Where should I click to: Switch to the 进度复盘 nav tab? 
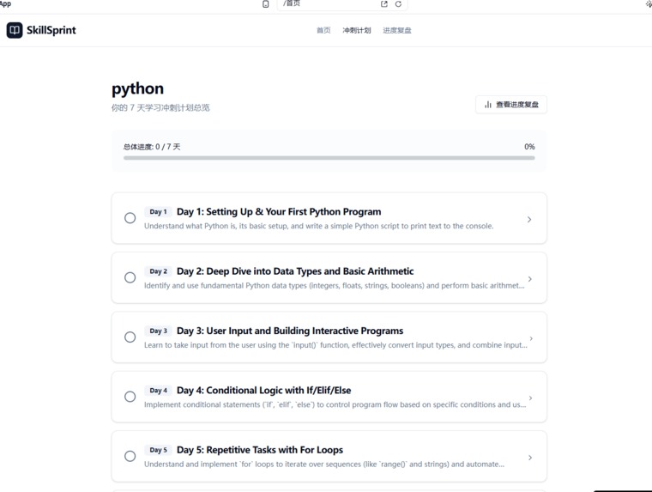click(397, 30)
